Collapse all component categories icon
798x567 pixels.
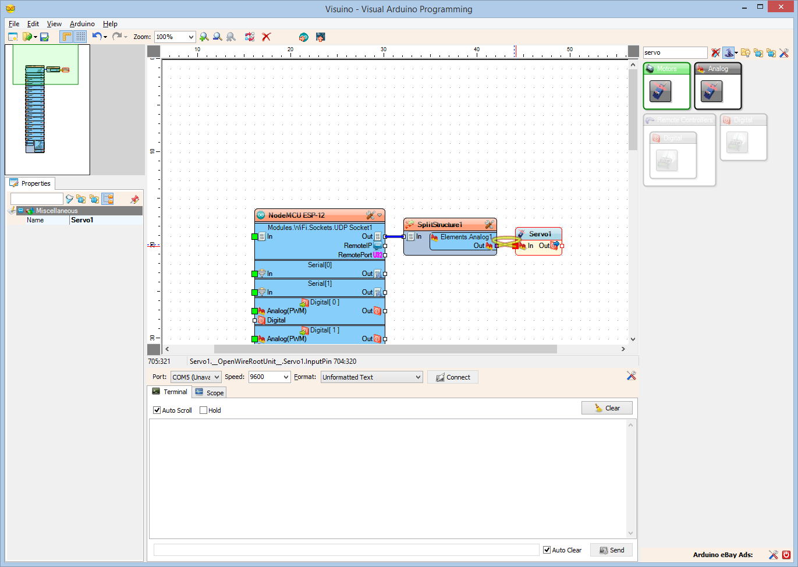pos(771,52)
